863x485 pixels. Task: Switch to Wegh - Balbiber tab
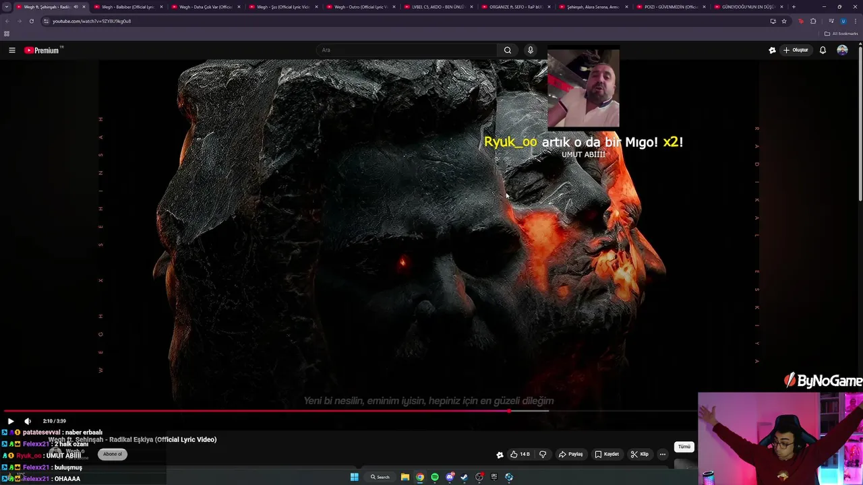(x=127, y=7)
